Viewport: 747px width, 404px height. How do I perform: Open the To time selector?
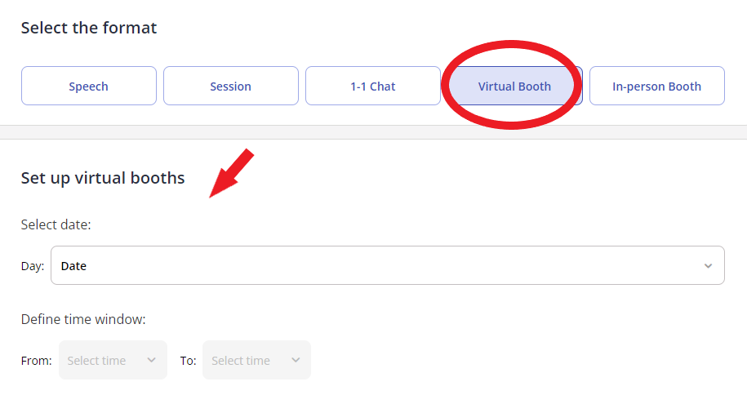coord(257,360)
